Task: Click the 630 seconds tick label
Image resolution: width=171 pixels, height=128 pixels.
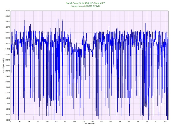Action: tap(147, 121)
